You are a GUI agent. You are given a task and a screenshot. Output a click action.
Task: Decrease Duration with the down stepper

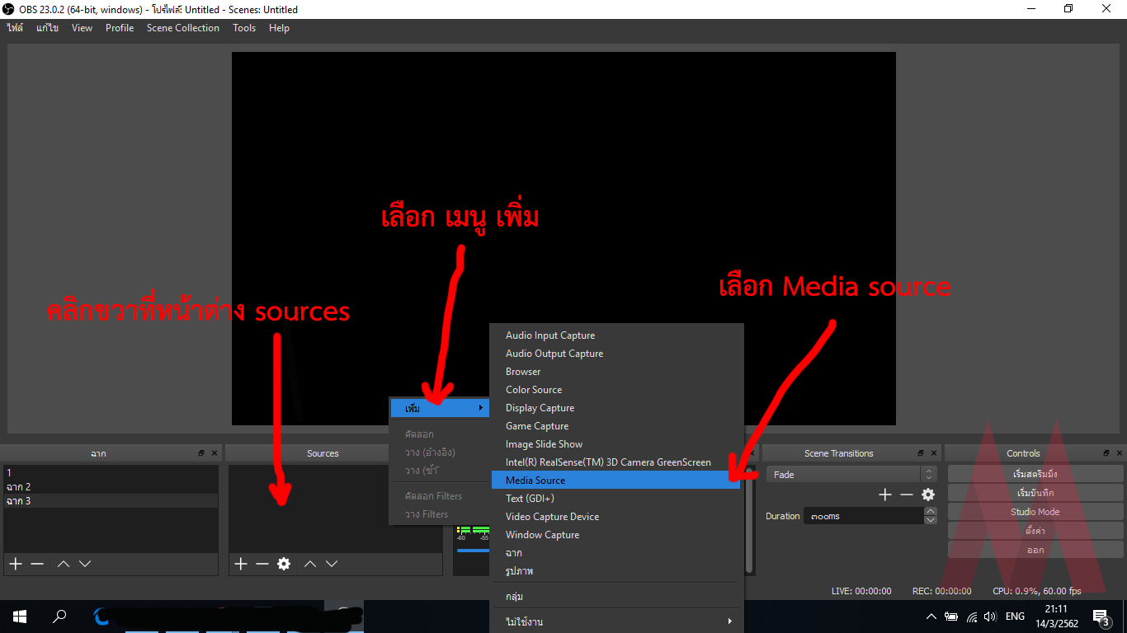[931, 520]
